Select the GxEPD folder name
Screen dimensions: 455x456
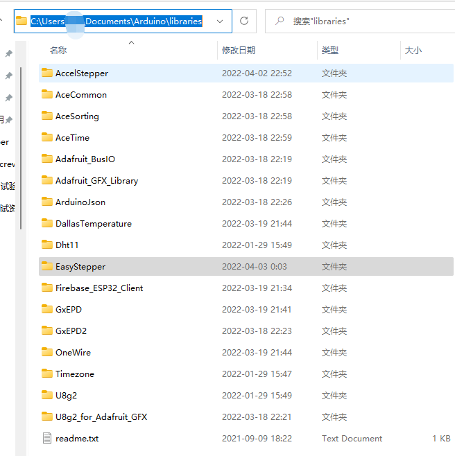[x=69, y=309]
